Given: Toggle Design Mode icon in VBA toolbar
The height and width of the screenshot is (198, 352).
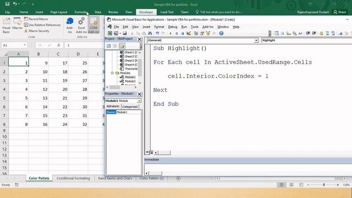Looking at the screenshot, I should (189, 34).
